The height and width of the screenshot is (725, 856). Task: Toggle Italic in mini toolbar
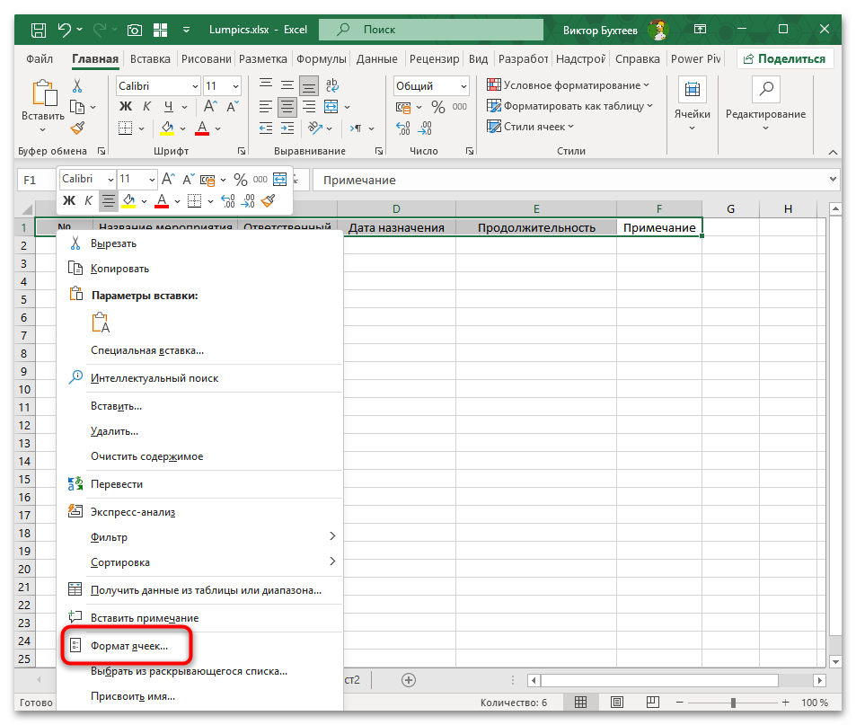(88, 201)
